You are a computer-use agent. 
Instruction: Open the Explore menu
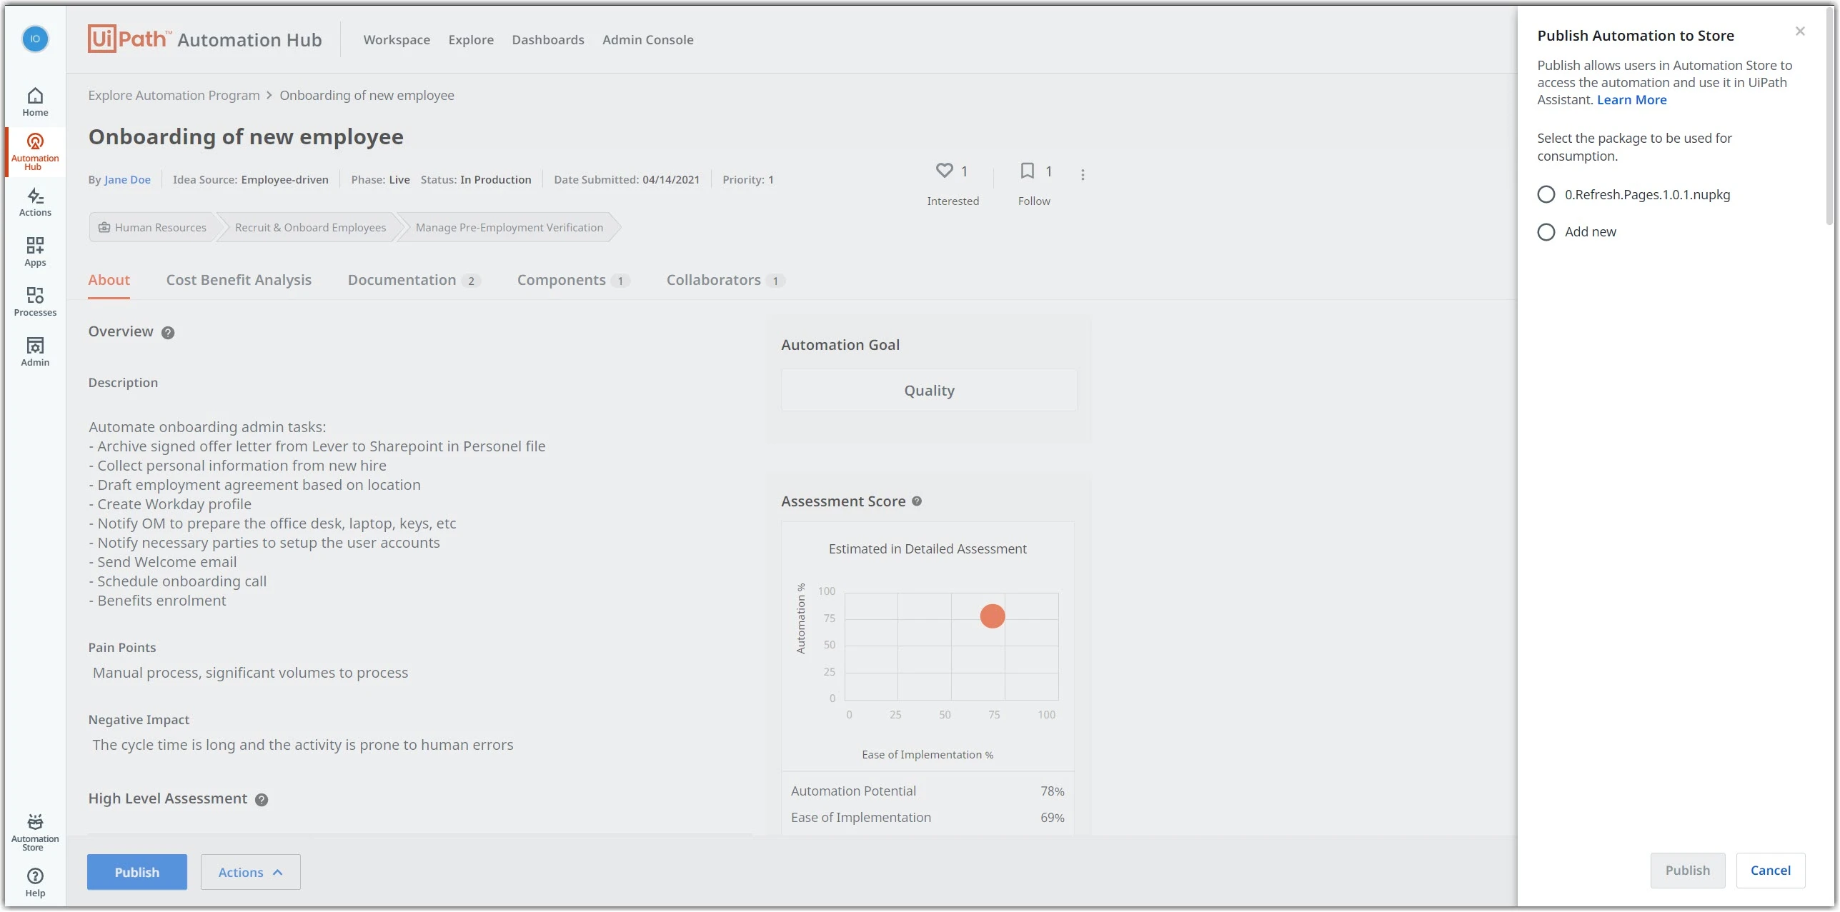pos(471,40)
